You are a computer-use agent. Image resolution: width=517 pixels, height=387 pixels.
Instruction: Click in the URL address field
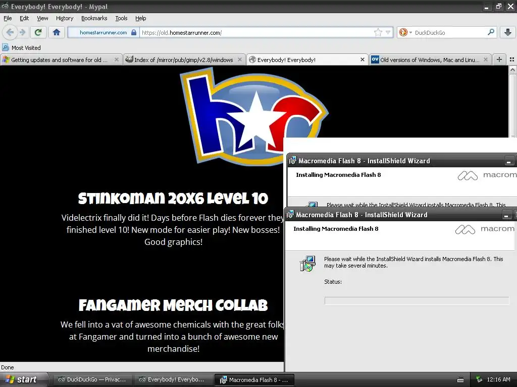point(257,33)
